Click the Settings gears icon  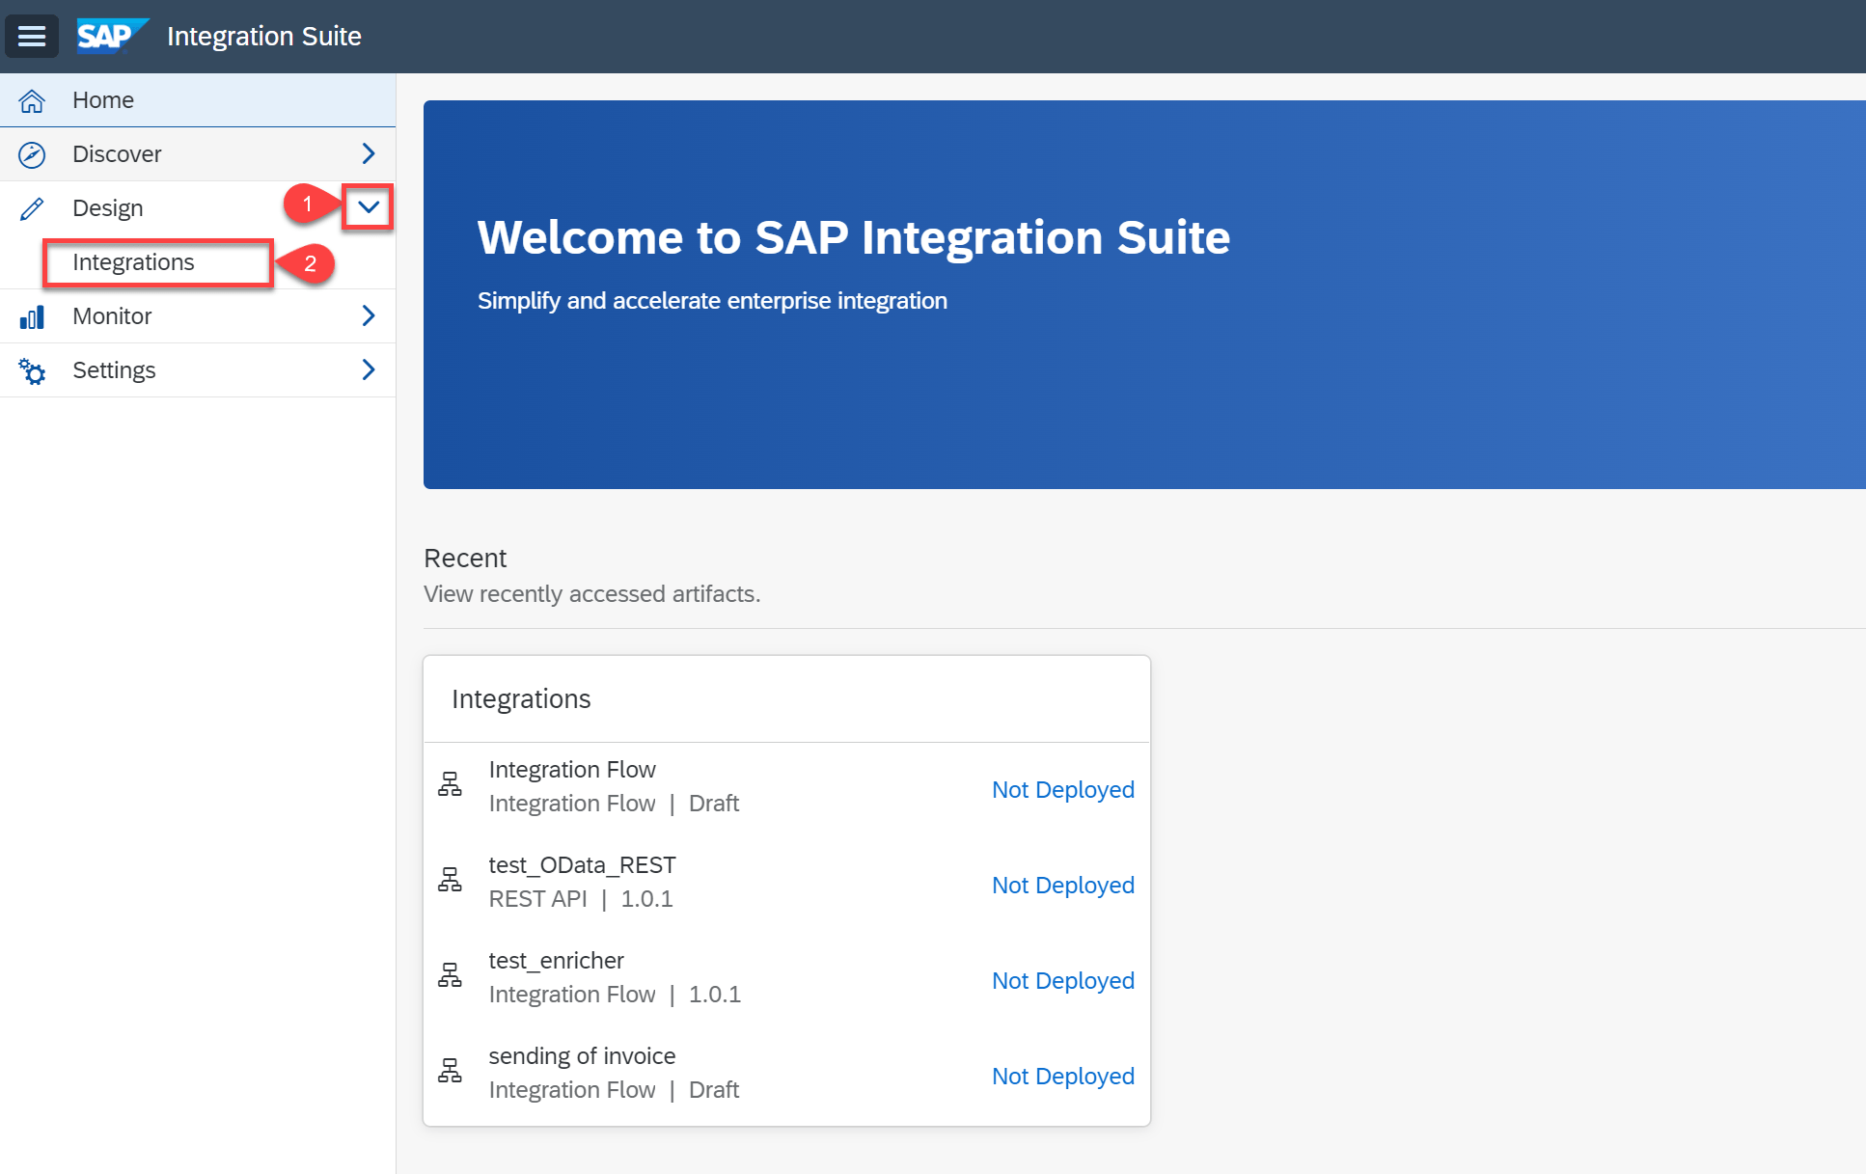pyautogui.click(x=32, y=370)
